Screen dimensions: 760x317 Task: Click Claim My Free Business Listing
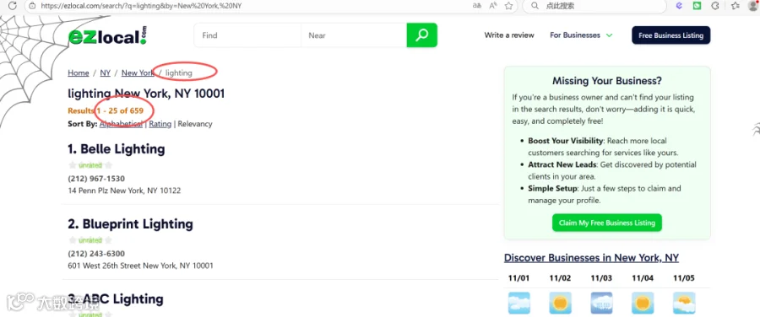pos(607,223)
